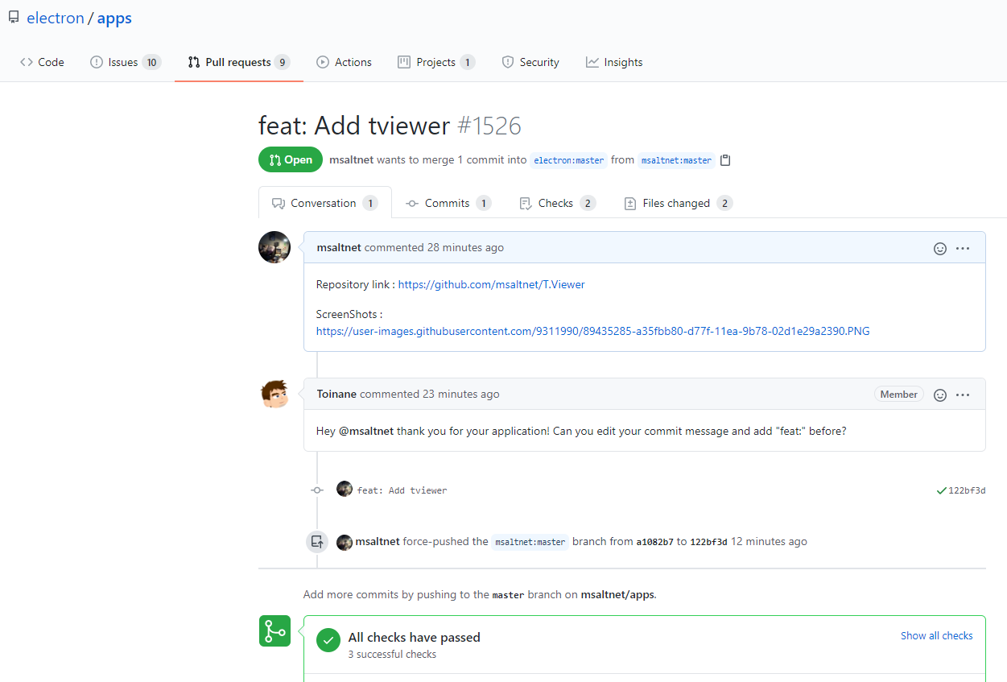Image resolution: width=1007 pixels, height=682 pixels.
Task: Open the electron organization link
Action: coord(56,19)
